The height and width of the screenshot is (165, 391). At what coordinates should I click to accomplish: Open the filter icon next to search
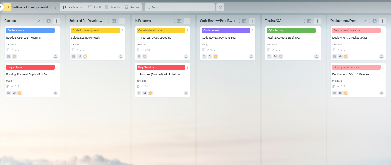point(220,7)
